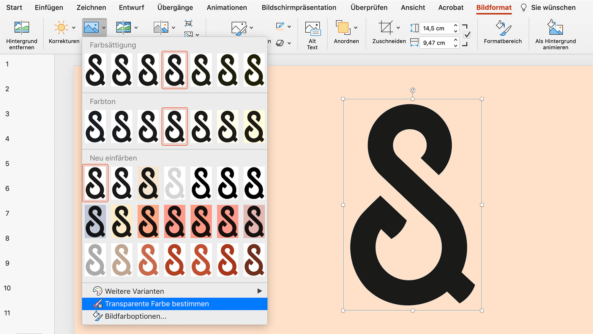Expand the Farbe dropdown arrow

104,28
